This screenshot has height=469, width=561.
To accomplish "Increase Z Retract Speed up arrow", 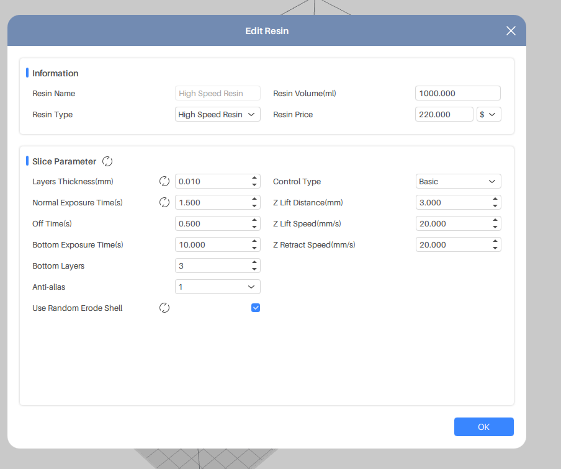I will (x=495, y=241).
